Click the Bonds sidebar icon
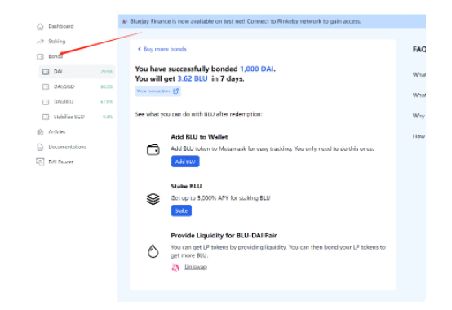 click(x=40, y=56)
